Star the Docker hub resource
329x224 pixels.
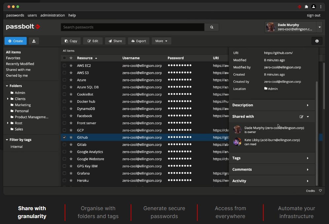71,101
